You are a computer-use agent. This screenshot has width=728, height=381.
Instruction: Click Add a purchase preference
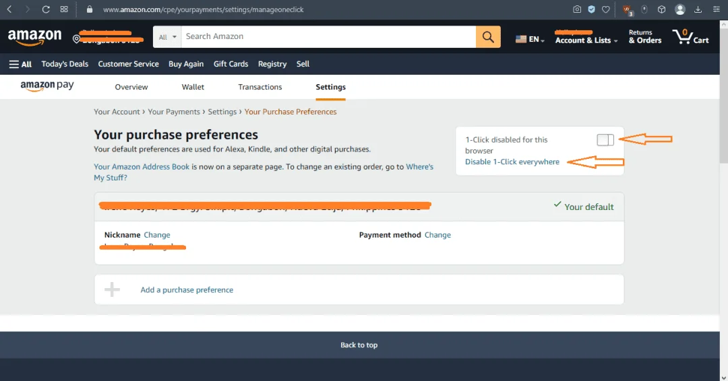187,289
